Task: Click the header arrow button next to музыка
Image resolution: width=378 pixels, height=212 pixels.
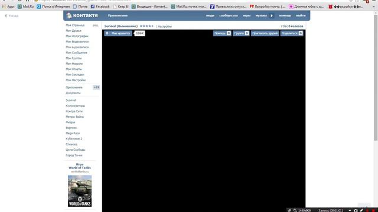Action: point(272,16)
